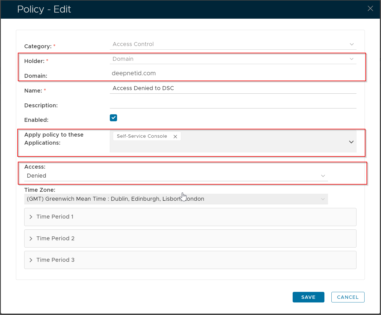Click the Name field with Access Denied to DSC
381x315 pixels.
(x=233, y=88)
